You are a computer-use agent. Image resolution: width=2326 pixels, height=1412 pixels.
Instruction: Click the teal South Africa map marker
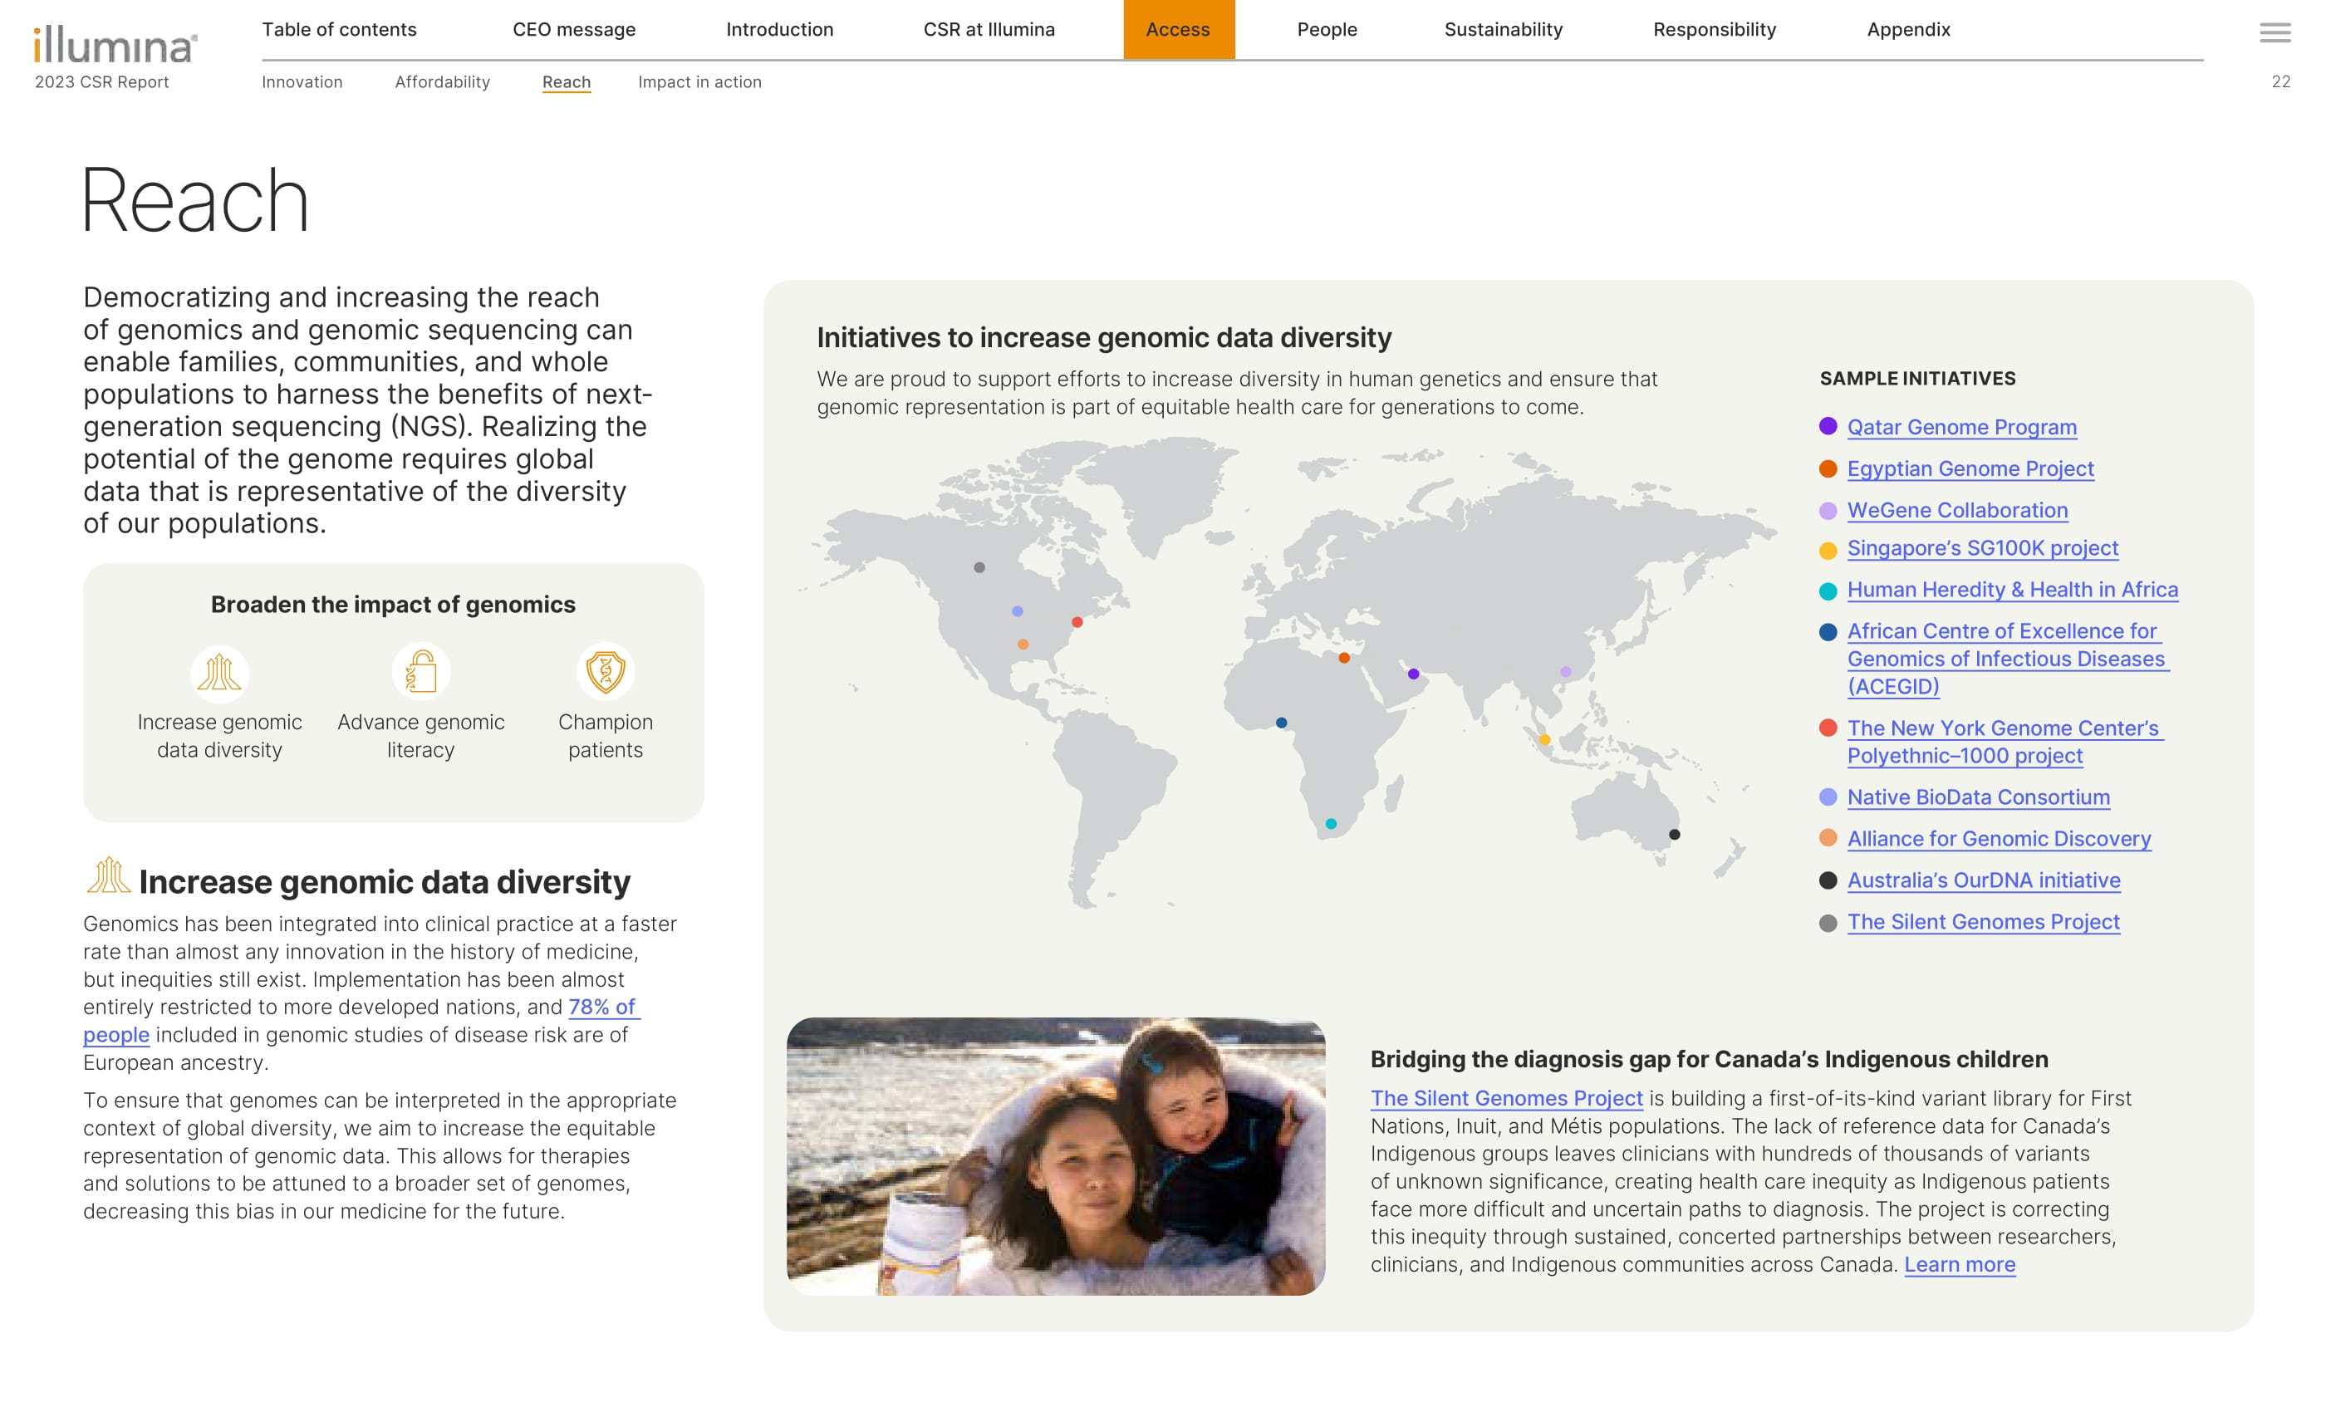pyautogui.click(x=1331, y=824)
